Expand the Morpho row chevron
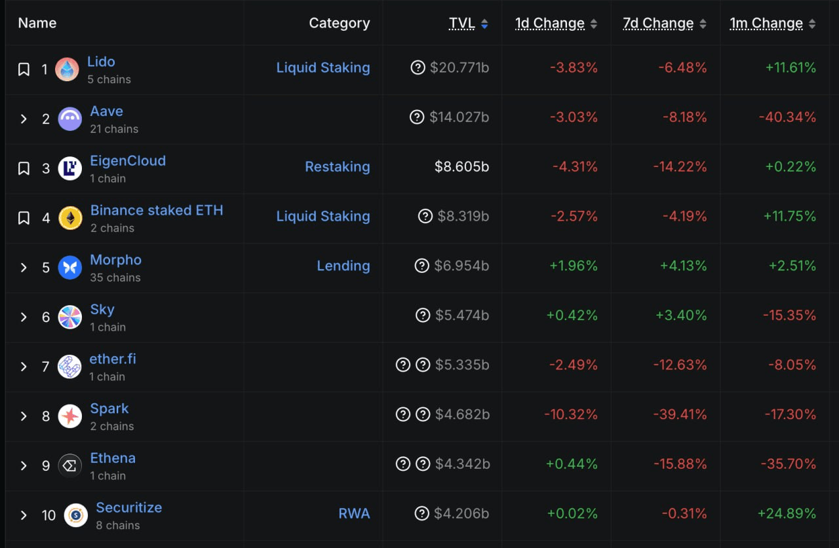 coord(24,267)
